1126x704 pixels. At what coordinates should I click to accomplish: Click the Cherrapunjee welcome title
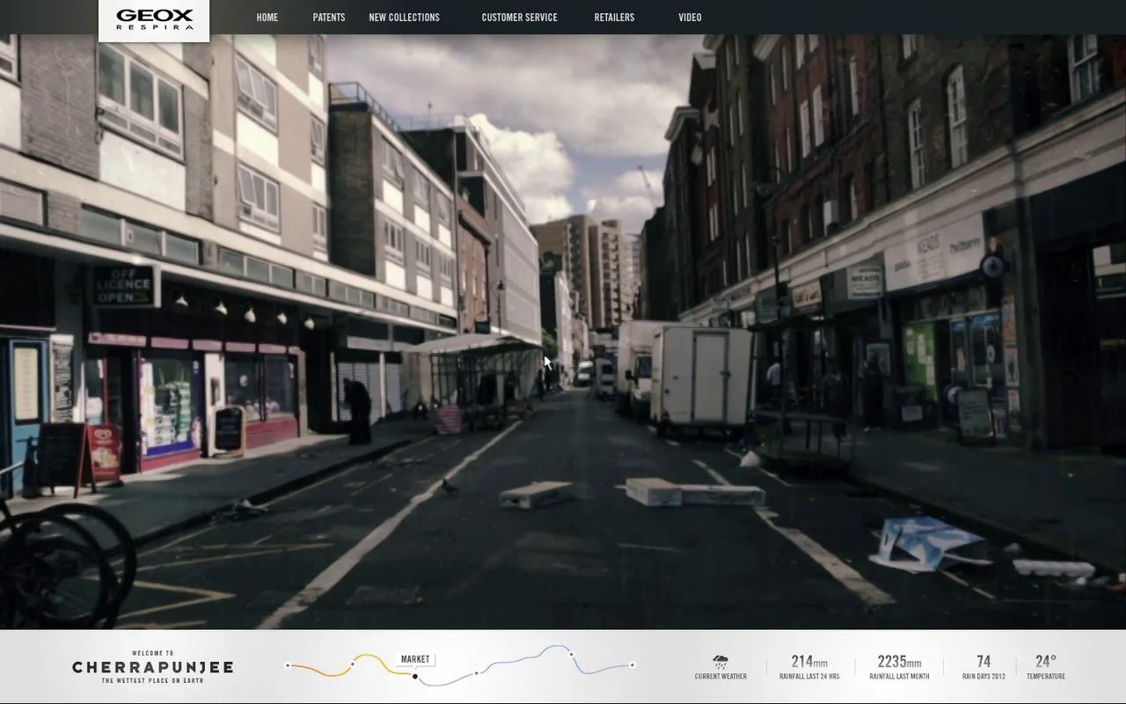pos(153,667)
